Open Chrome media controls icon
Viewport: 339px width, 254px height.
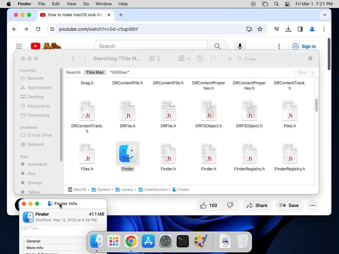click(276, 29)
